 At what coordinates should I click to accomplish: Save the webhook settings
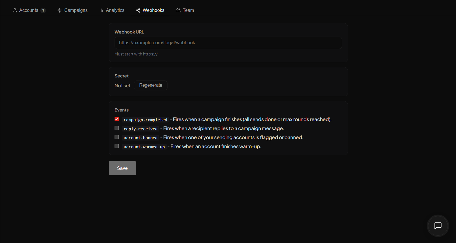122,168
